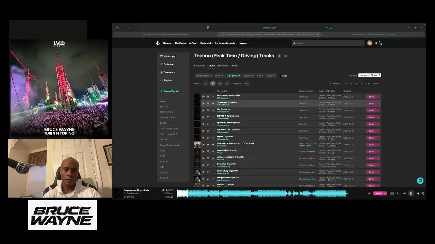Open the shopping cart icon
Image resolution: width=435 pixels, height=244 pixels.
[x=381, y=43]
